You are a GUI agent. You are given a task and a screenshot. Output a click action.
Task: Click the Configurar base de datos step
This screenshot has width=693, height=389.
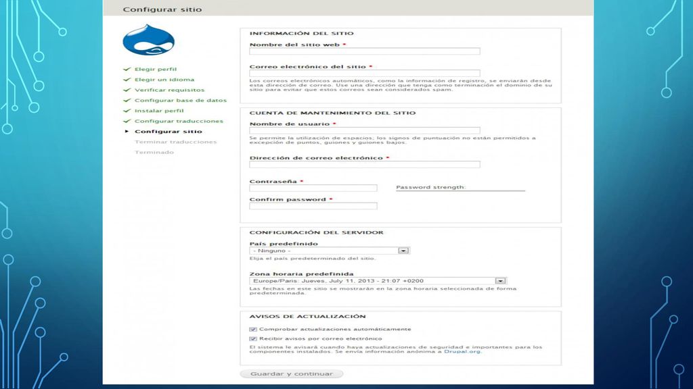(x=181, y=101)
